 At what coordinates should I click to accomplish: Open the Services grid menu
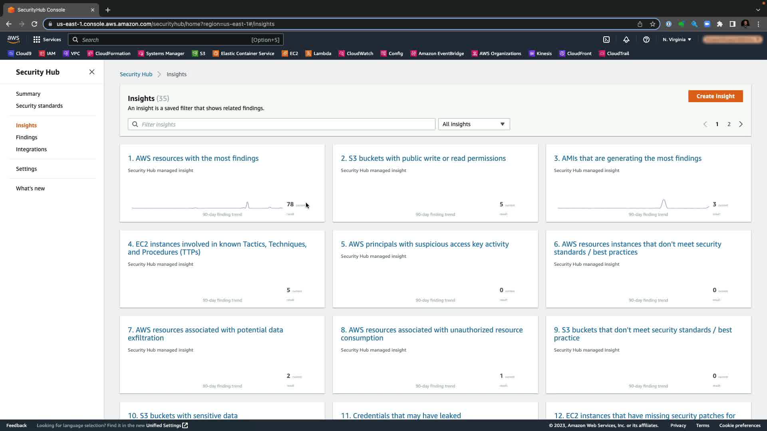pyautogui.click(x=47, y=40)
